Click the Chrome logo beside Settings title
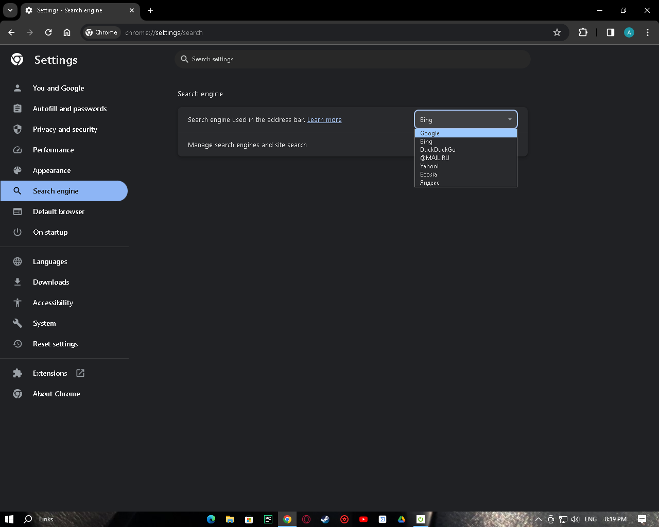Screen dimensions: 659x527 pyautogui.click(x=17, y=60)
